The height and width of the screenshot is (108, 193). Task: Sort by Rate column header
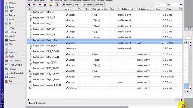point(173,9)
